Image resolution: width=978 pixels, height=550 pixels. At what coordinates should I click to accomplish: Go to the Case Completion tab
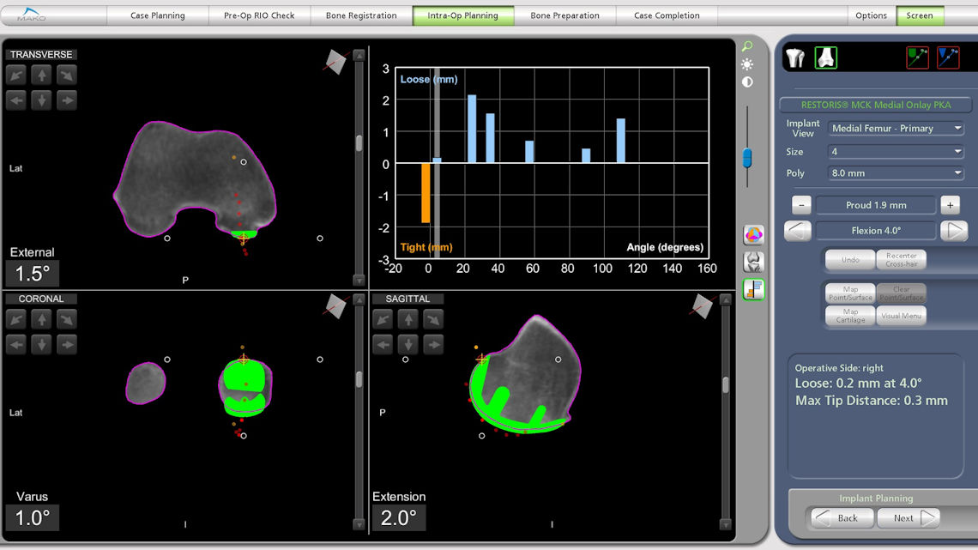pos(667,15)
